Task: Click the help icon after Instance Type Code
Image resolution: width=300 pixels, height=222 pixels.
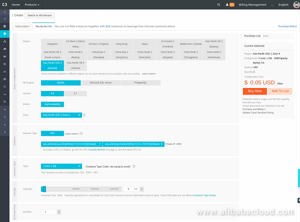Action: (134, 166)
